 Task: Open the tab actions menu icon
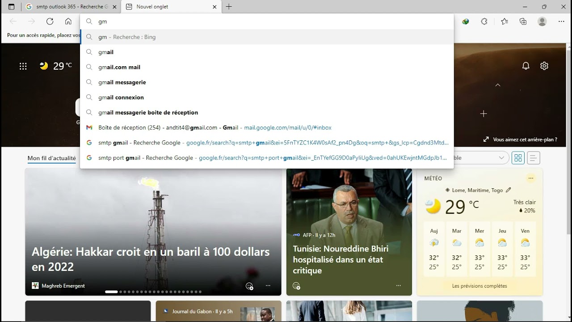[12, 7]
